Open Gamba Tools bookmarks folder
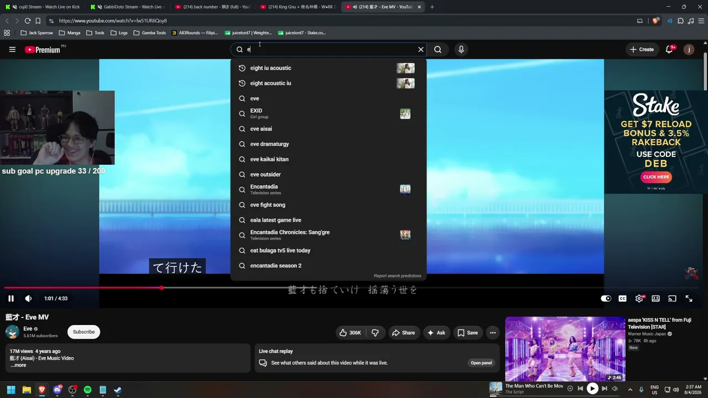This screenshot has height=398, width=708. (x=149, y=33)
